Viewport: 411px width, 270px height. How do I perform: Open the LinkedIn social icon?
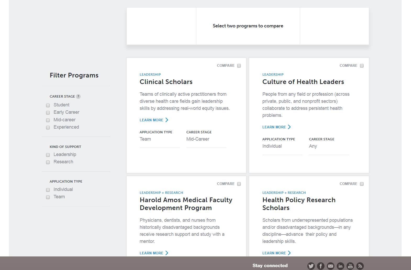coord(340,266)
